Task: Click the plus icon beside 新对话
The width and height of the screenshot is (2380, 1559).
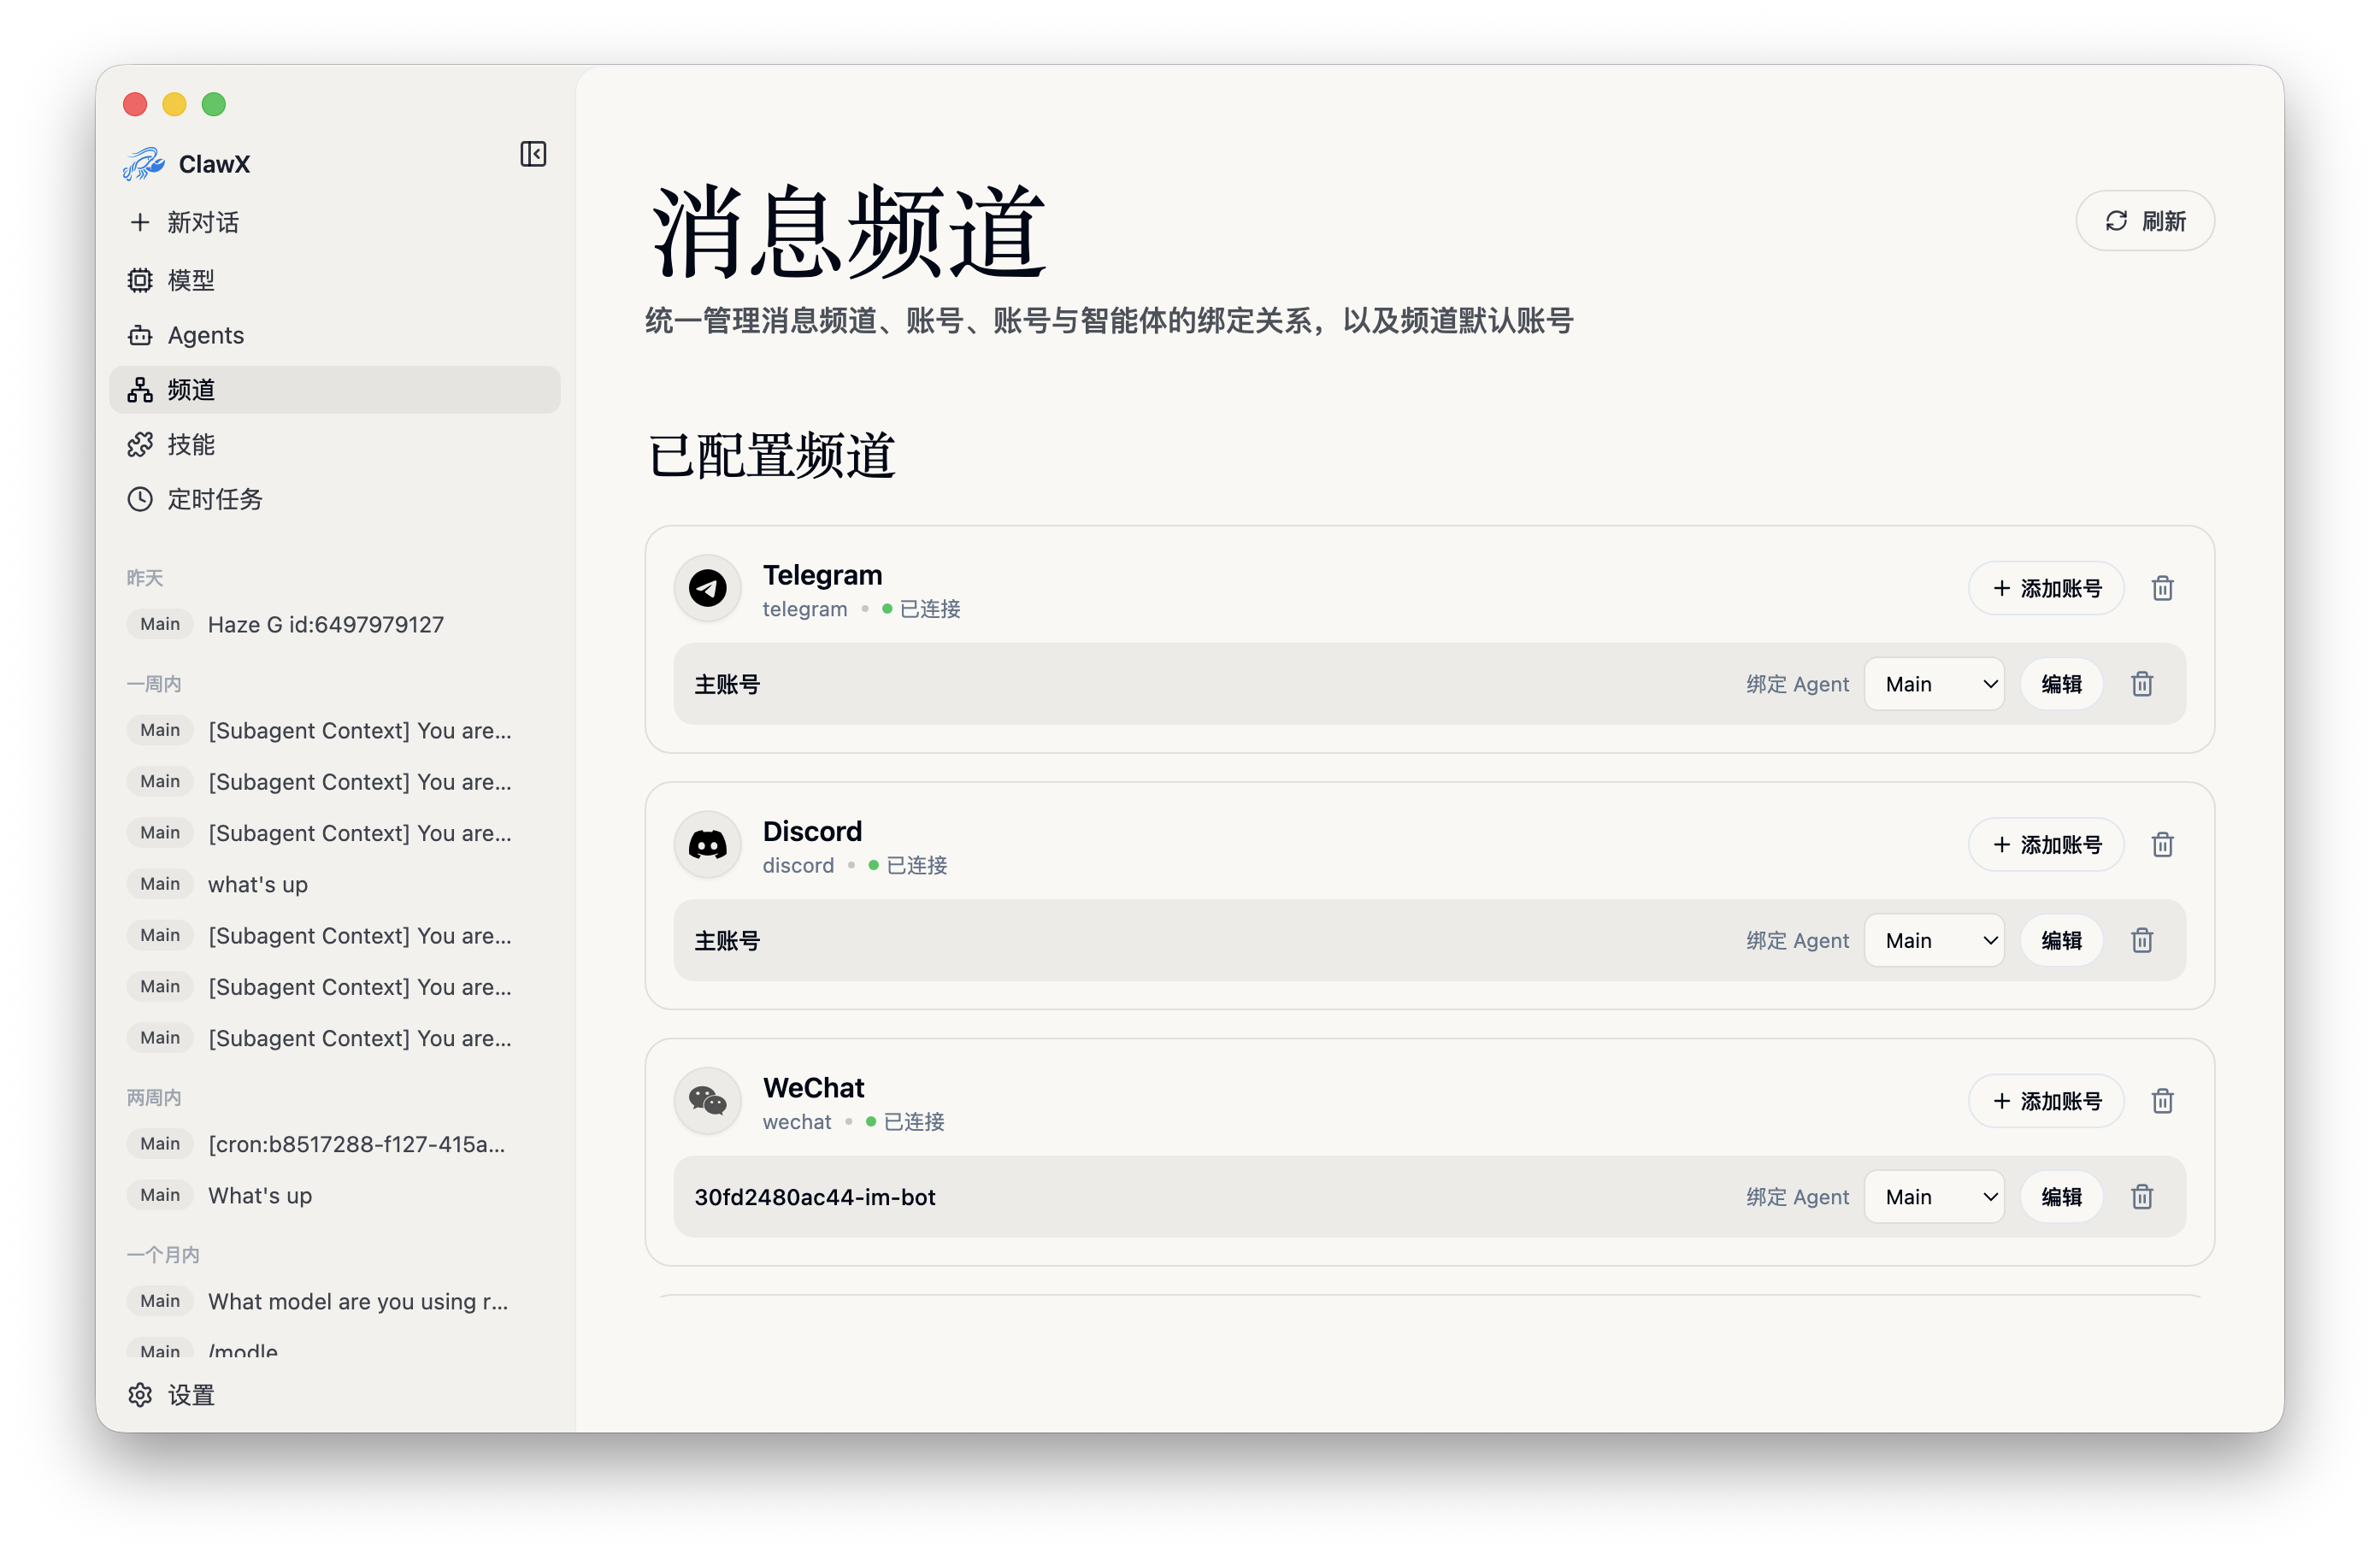Action: point(140,222)
